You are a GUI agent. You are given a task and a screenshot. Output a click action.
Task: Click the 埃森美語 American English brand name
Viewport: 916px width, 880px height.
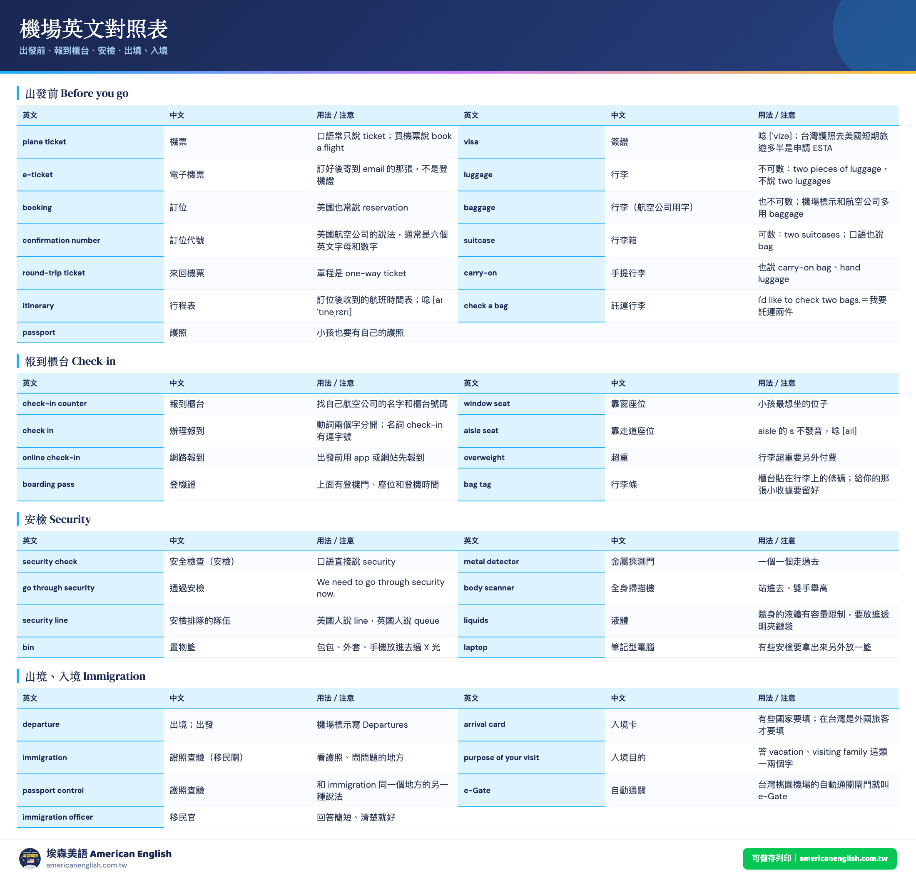[109, 853]
